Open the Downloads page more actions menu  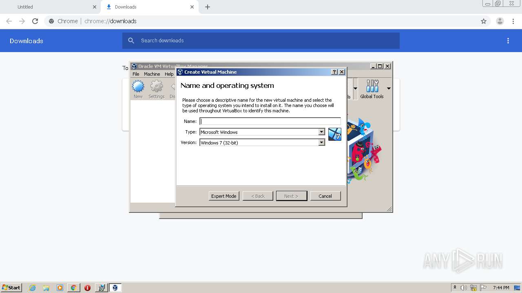[x=508, y=41]
